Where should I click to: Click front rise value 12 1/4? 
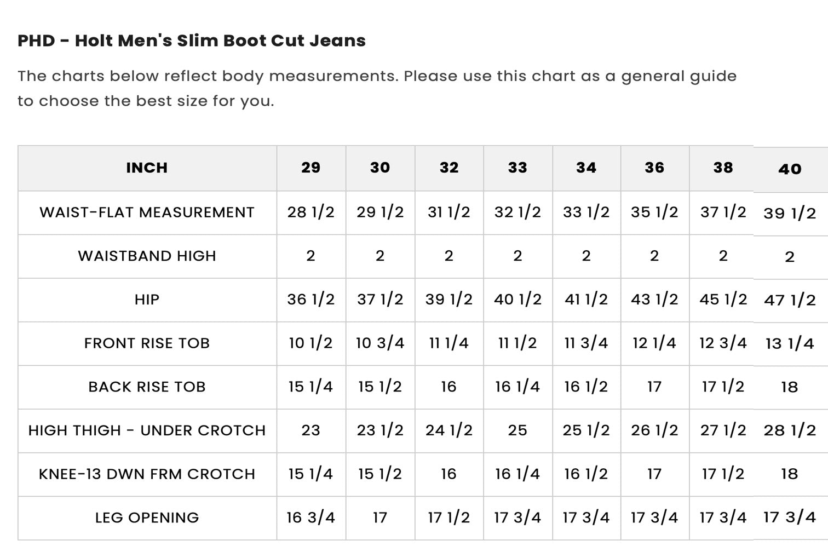(x=655, y=343)
